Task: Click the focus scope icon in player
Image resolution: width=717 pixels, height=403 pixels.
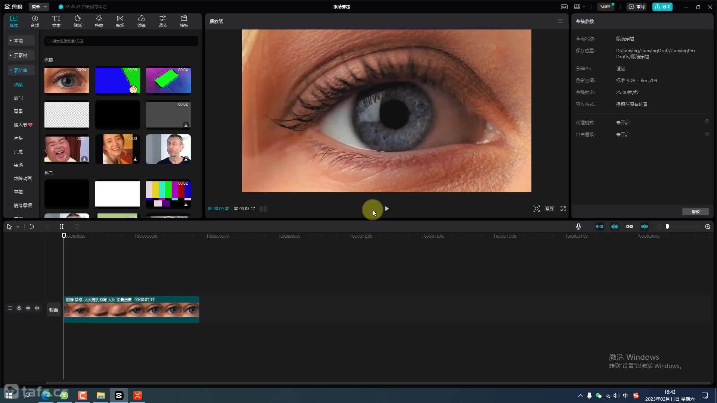Action: click(537, 209)
